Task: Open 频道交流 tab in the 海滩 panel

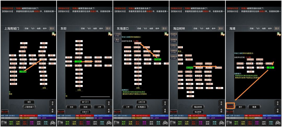Action: pyautogui.click(x=270, y=123)
